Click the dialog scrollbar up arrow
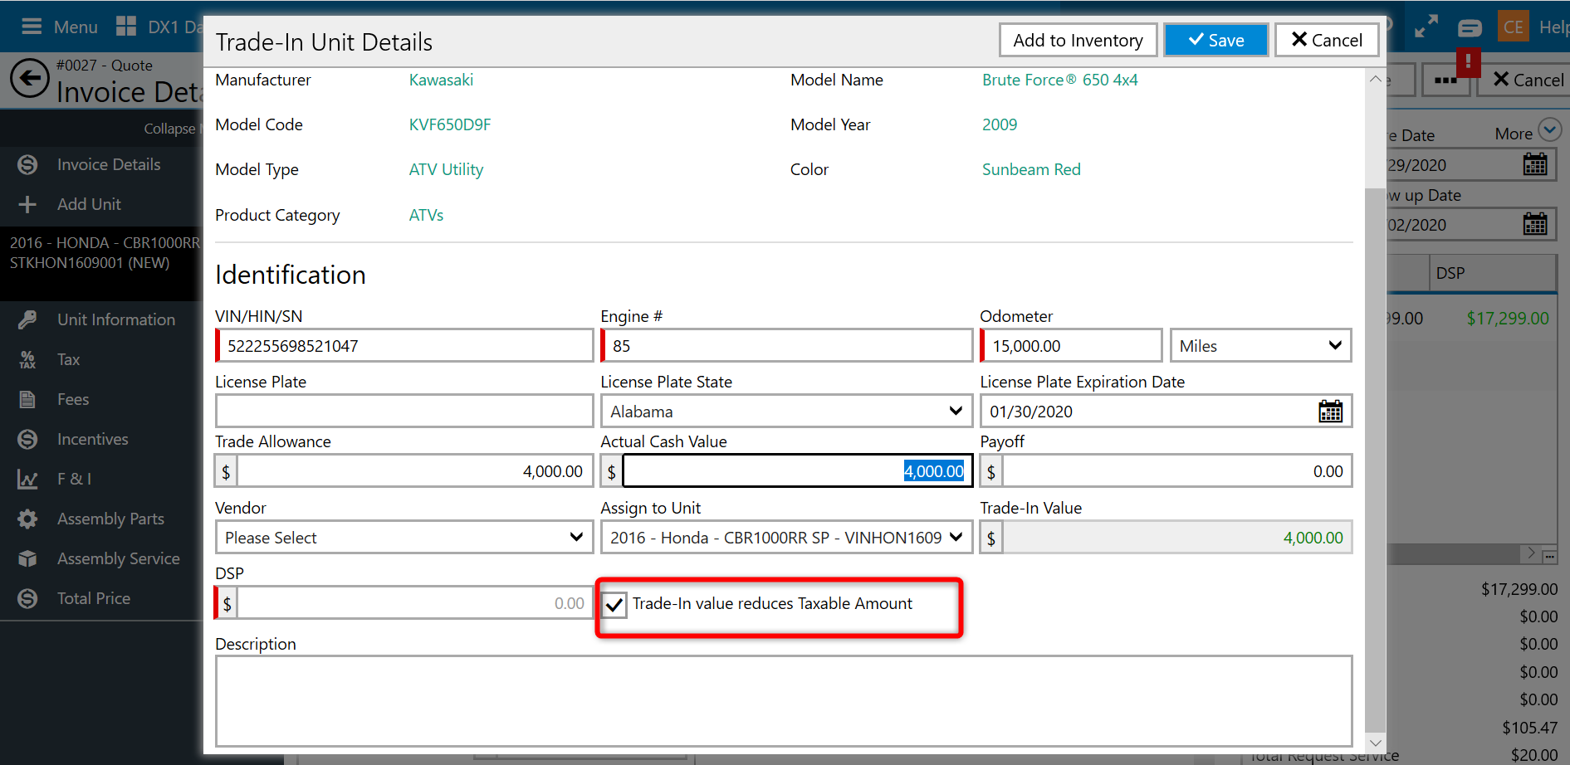The height and width of the screenshot is (765, 1570). (x=1375, y=80)
